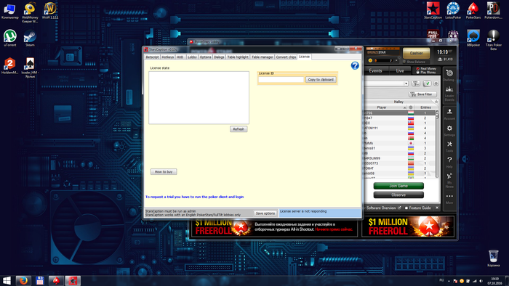Launch LotosPoker desktop shortcut
This screenshot has width=509, height=286.
pyautogui.click(x=453, y=10)
